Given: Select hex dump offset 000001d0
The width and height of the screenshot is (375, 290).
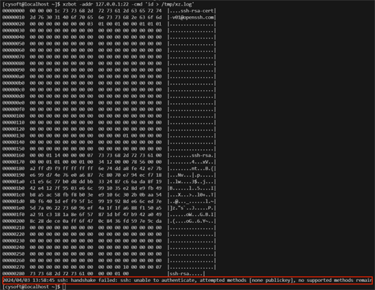Looking at the screenshot, I should [x=14, y=201].
